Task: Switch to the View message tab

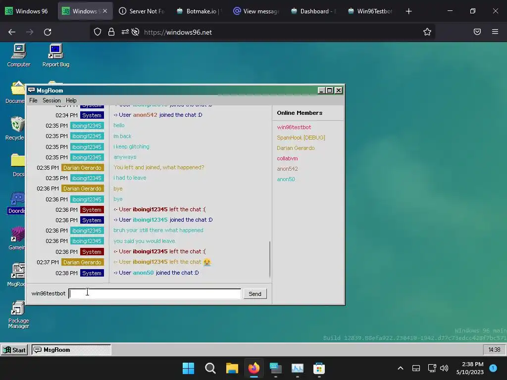Action: pos(256,11)
